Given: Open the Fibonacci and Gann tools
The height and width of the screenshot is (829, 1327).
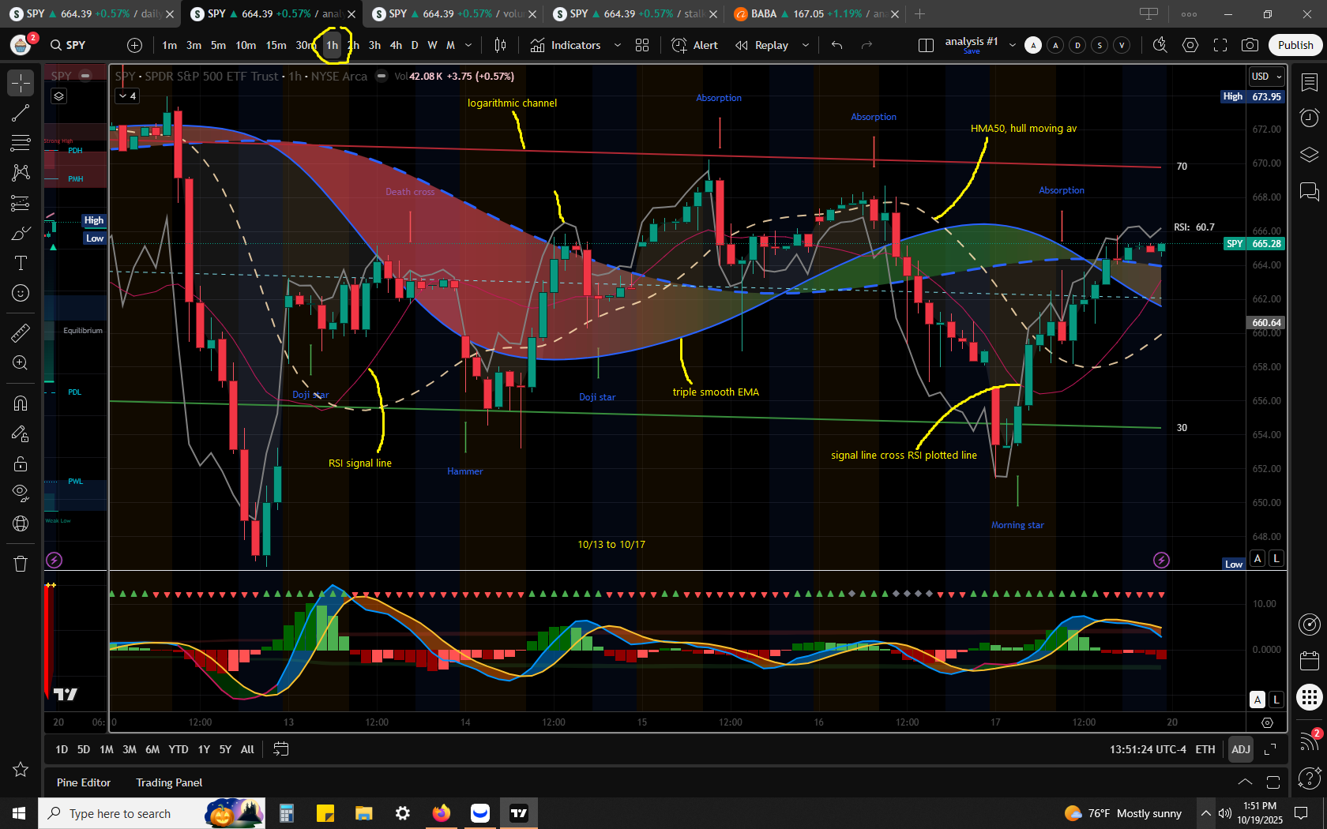Looking at the screenshot, I should click(x=21, y=143).
